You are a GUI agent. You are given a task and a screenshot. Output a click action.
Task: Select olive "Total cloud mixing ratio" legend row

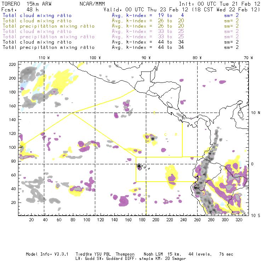pyautogui.click(x=37, y=21)
